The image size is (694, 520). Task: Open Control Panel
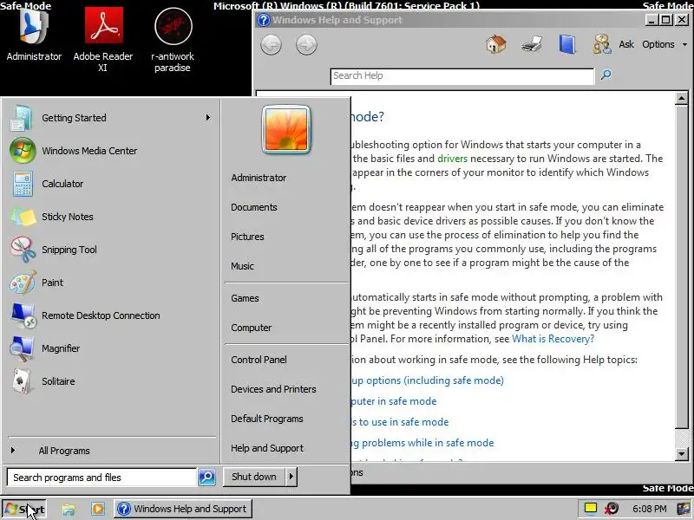[x=259, y=360]
